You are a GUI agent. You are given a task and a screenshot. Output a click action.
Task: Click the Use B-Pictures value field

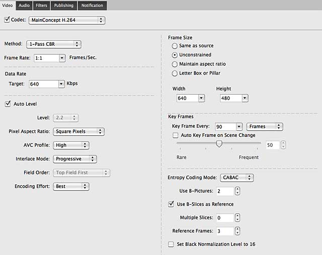[x=225, y=191]
